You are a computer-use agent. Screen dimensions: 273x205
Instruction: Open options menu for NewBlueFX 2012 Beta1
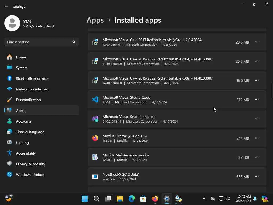point(256,176)
